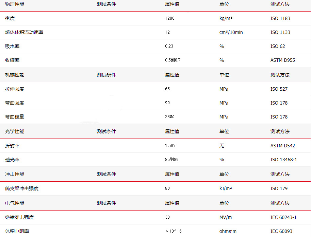The image size is (311, 237).
Task: Click the 电气性能 section header
Action: point(15,203)
